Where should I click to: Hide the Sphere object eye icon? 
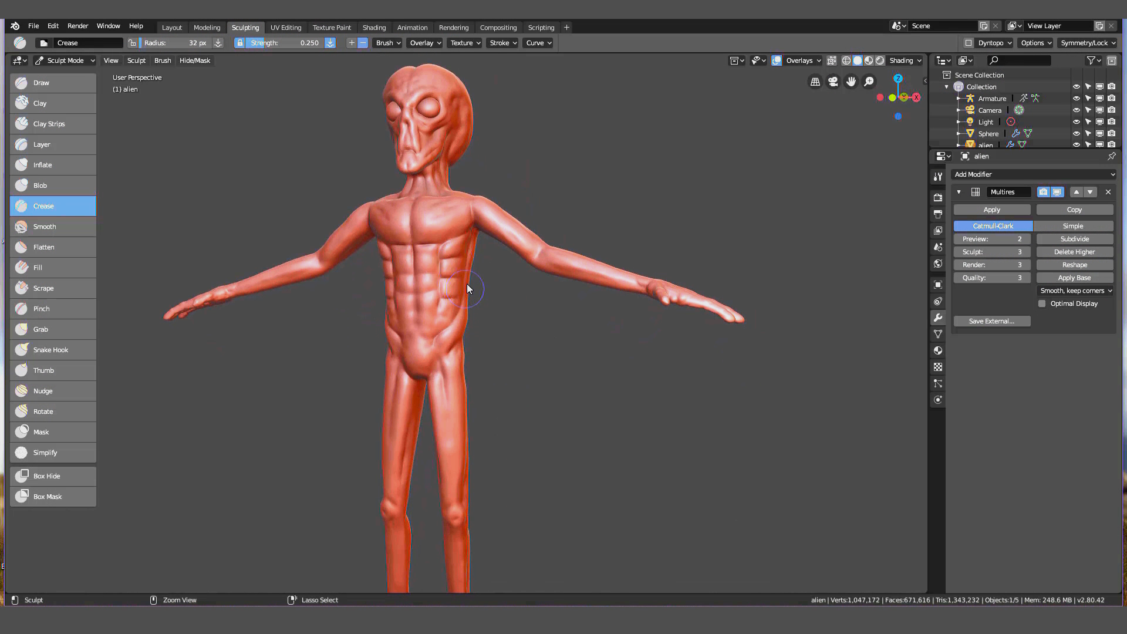(1077, 134)
